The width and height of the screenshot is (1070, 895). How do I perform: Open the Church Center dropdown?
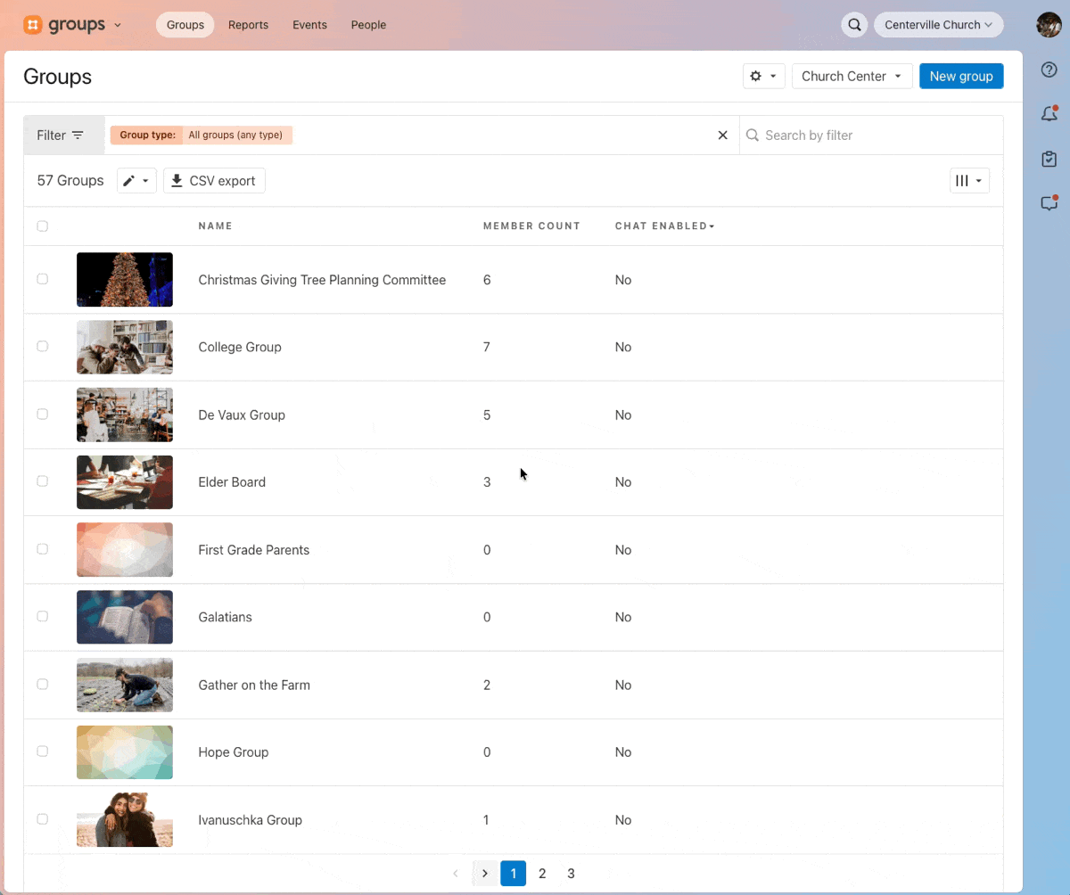852,76
